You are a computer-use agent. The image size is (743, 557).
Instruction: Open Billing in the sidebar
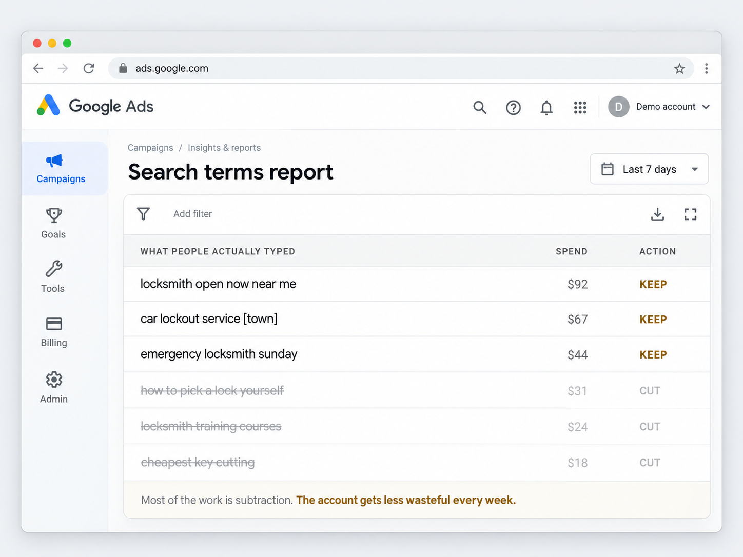(x=54, y=332)
